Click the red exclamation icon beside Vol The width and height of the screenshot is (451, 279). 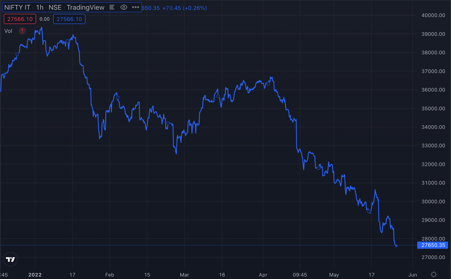pyautogui.click(x=22, y=31)
